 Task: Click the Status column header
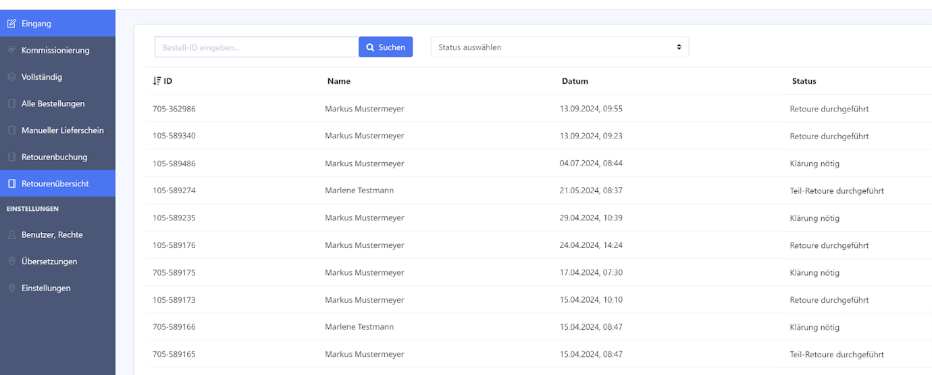pos(804,81)
